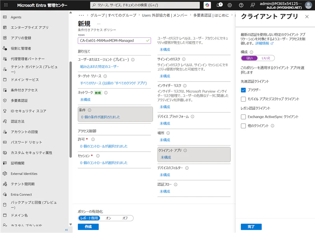Open the app launcher waffle icon
Image resolution: width=315 pixels, height=233 pixels.
(x=6, y=5)
